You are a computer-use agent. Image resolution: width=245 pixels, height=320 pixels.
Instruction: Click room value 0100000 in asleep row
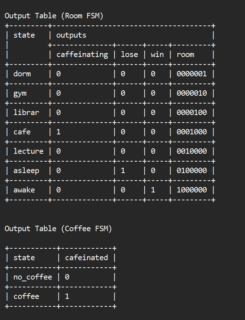[192, 171]
